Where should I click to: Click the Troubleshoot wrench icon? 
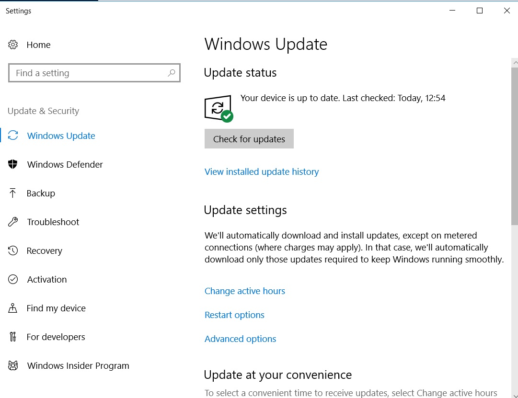click(x=13, y=222)
